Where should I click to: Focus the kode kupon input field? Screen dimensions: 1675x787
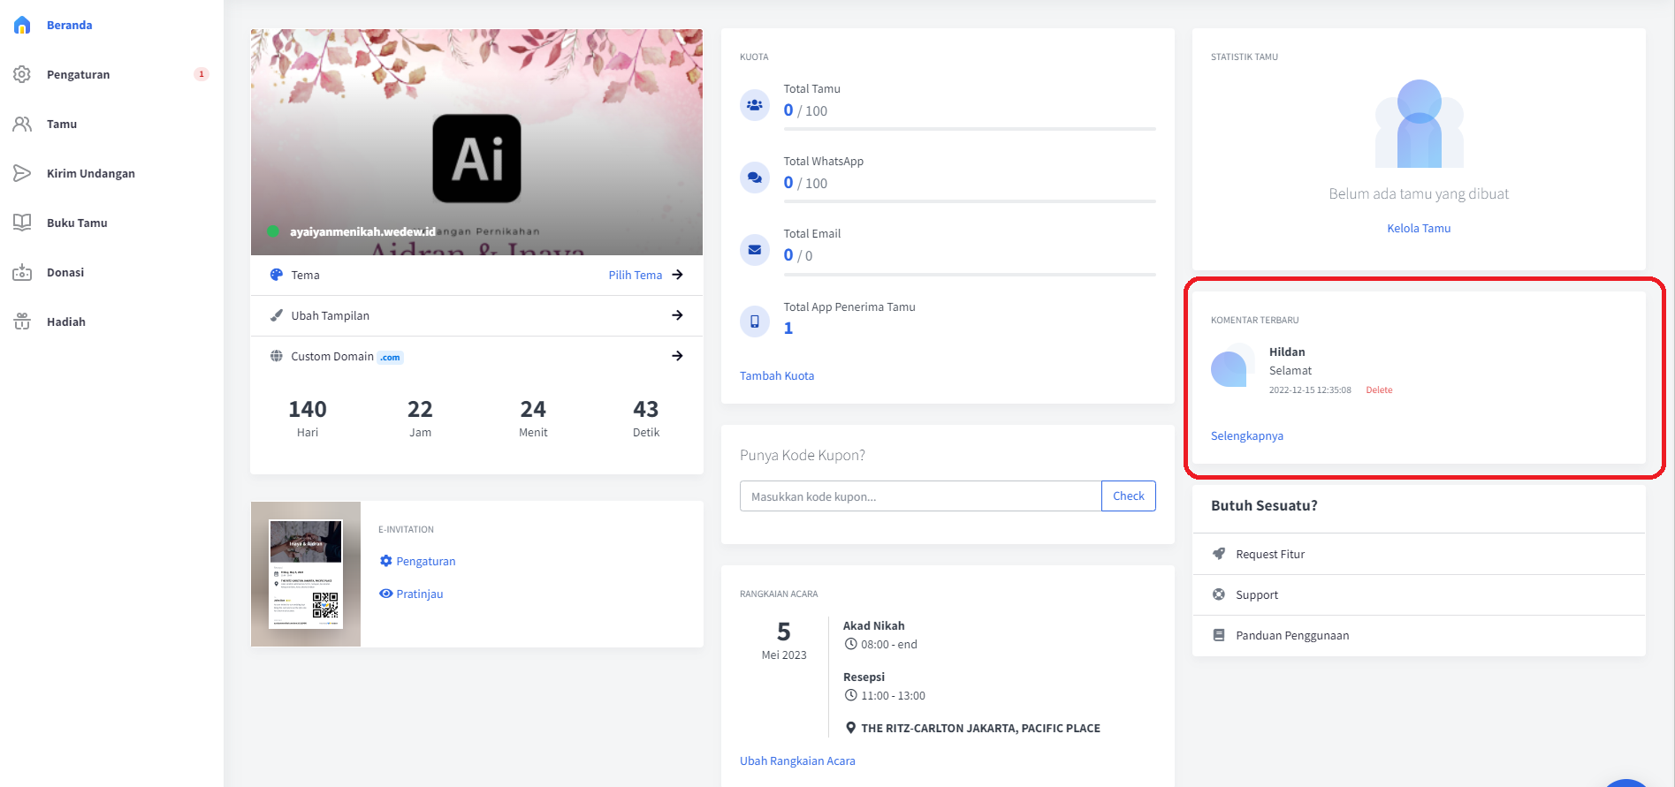tap(920, 496)
